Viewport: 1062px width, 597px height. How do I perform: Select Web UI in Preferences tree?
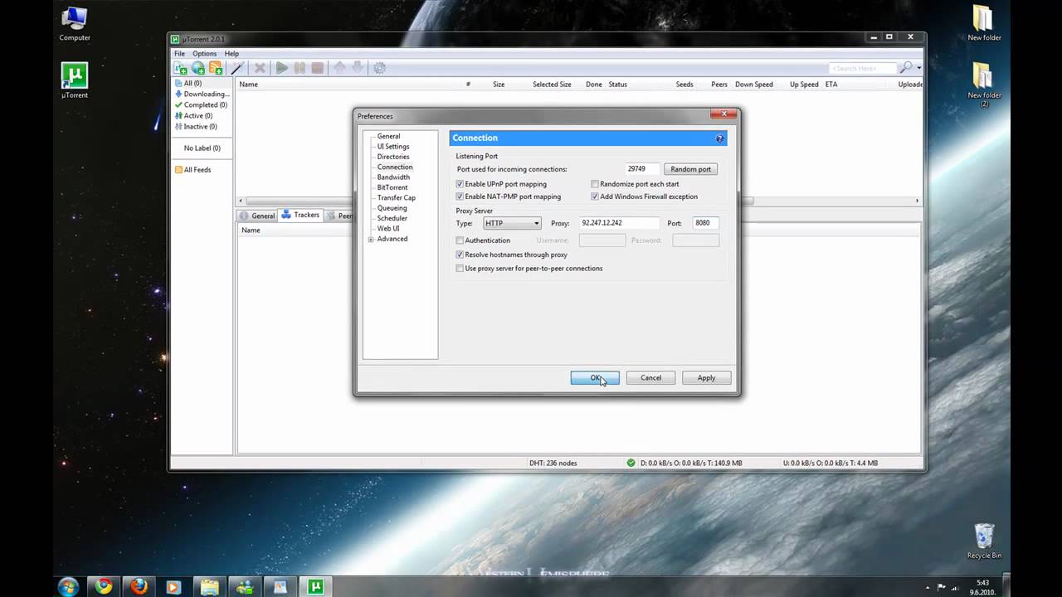tap(388, 229)
